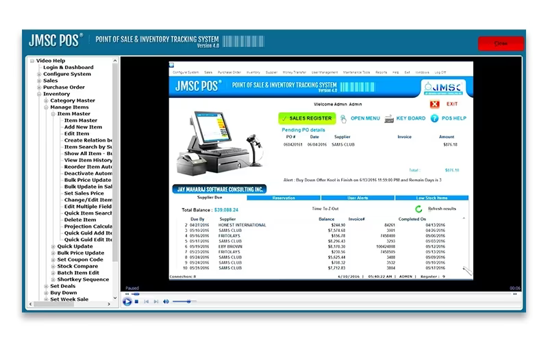This screenshot has width=548, height=342.
Task: Click the JMSC logo in the video banner
Action: (x=443, y=88)
